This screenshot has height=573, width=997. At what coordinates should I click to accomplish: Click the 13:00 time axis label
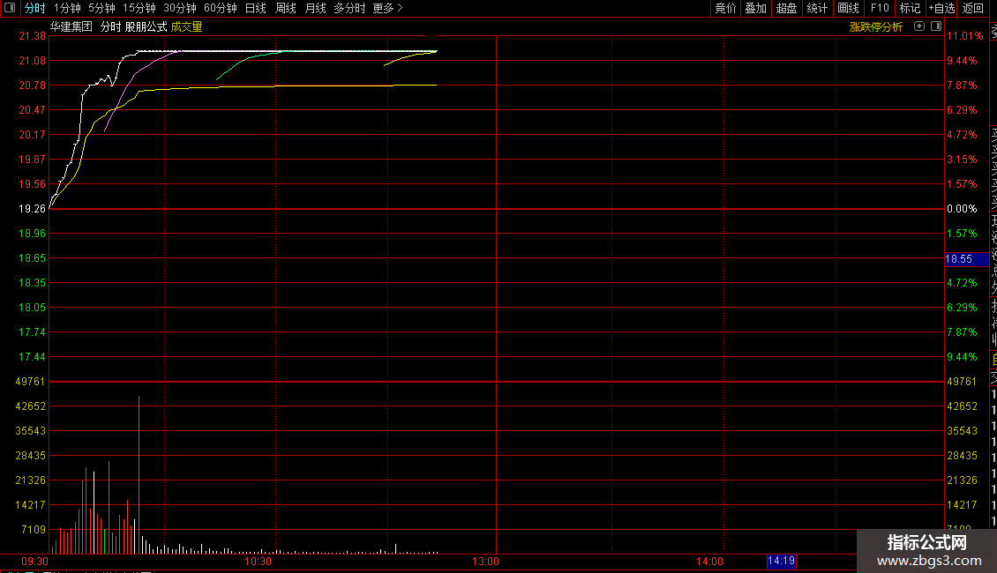pos(485,562)
